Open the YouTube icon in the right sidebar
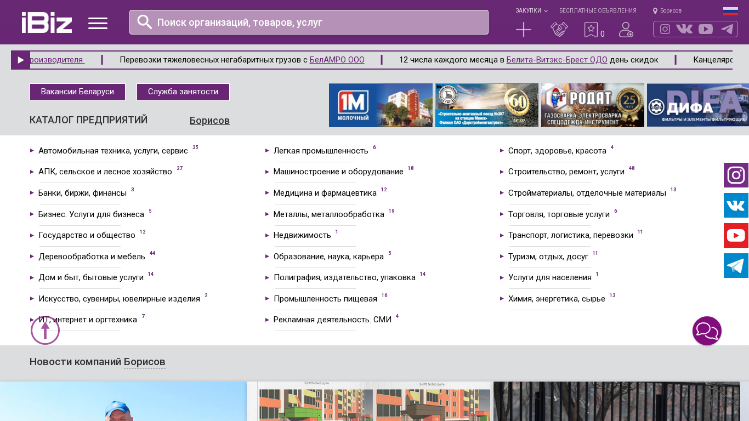749x421 pixels. pyautogui.click(x=736, y=236)
